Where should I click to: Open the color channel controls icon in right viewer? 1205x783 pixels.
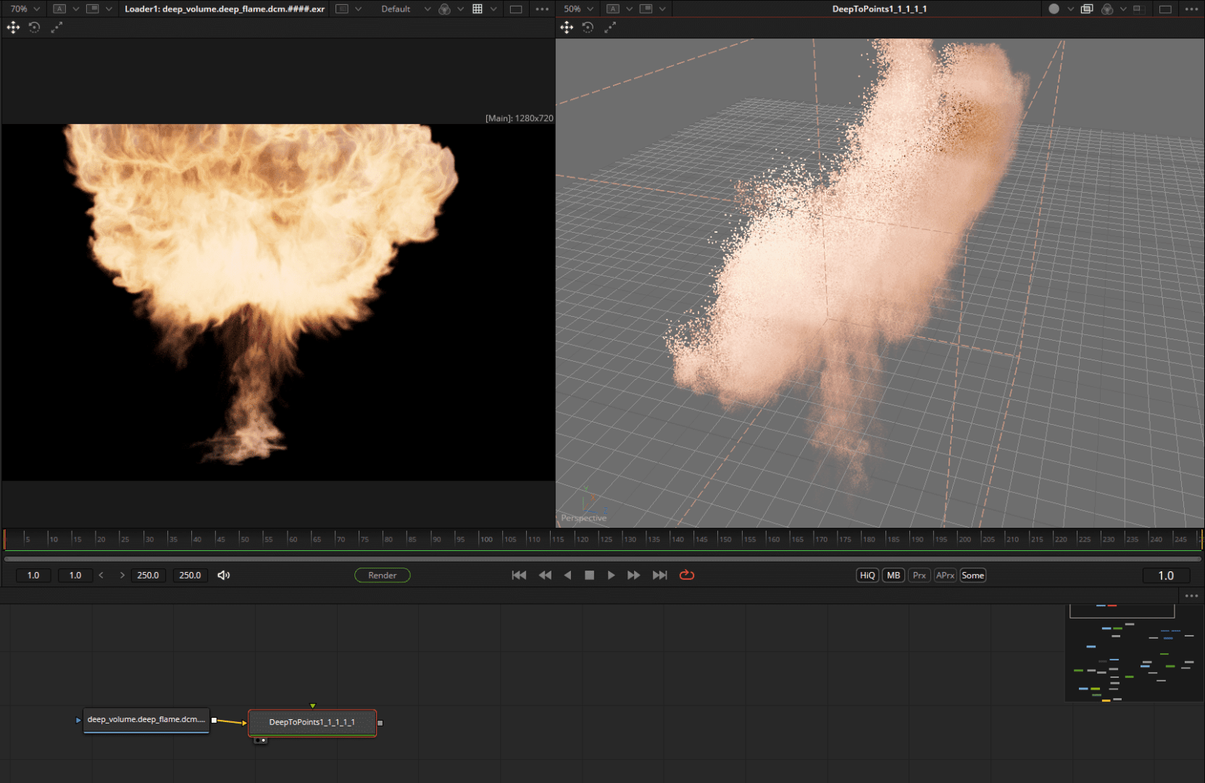click(1107, 9)
